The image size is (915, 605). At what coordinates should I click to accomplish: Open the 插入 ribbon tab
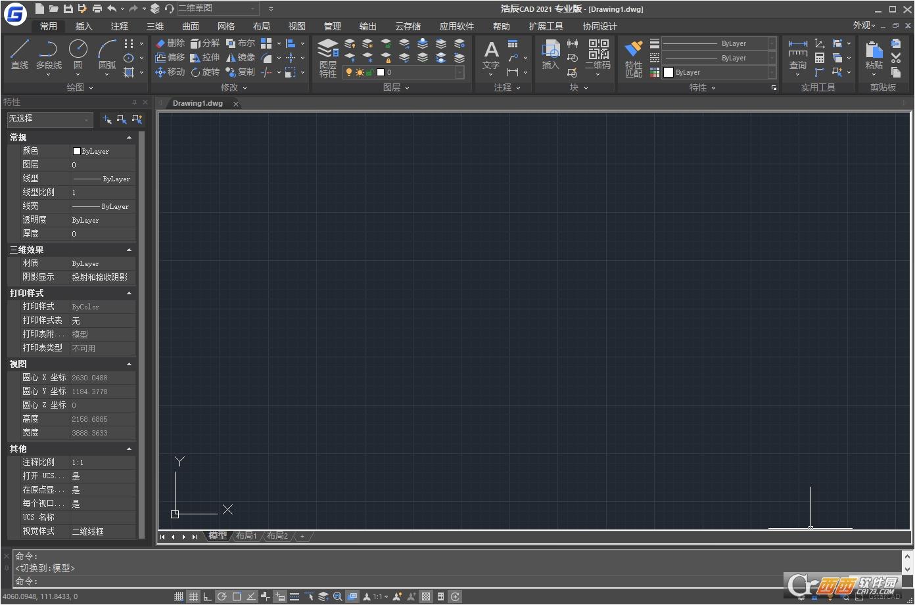[84, 26]
